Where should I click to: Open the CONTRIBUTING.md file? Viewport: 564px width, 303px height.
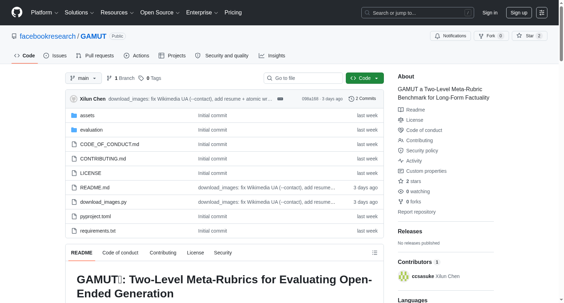tap(103, 159)
